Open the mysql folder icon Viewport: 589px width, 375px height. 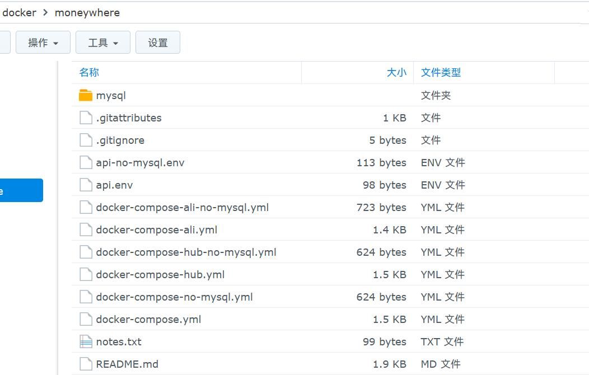tap(85, 95)
